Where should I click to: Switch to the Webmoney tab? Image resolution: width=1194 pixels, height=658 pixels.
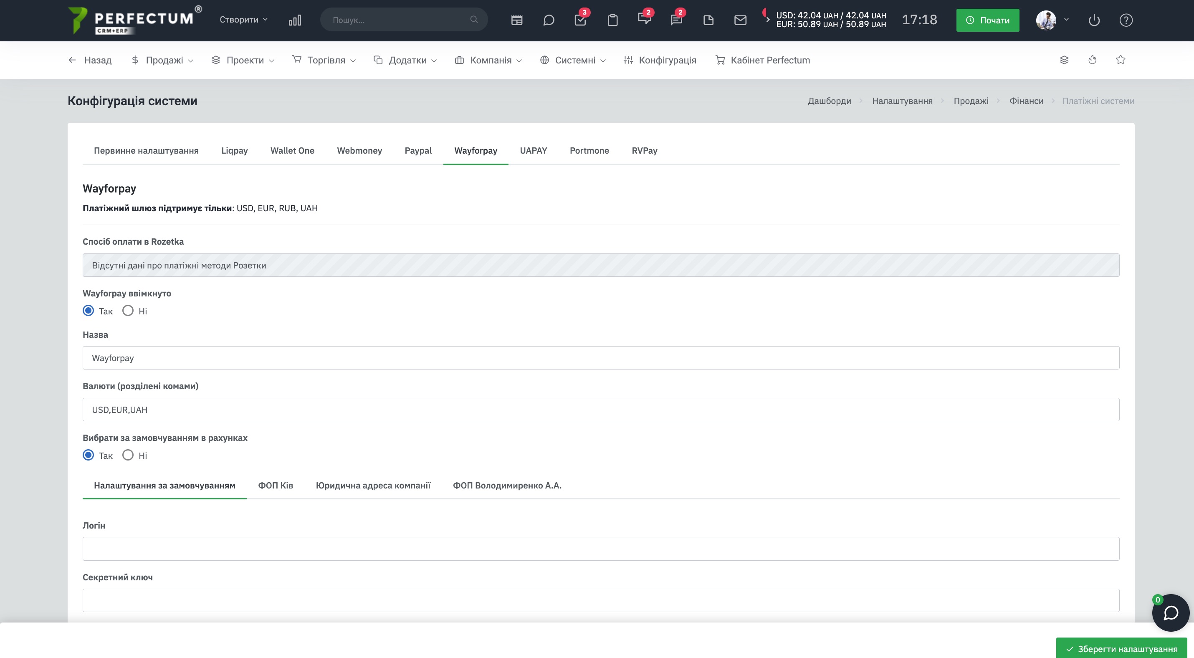click(359, 151)
